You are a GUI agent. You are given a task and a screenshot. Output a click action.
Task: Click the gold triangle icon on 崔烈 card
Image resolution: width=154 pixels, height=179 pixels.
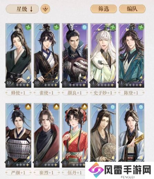point(57,107)
